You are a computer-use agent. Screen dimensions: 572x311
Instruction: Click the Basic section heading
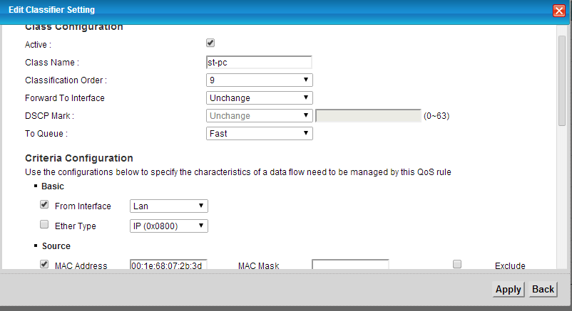pos(53,186)
